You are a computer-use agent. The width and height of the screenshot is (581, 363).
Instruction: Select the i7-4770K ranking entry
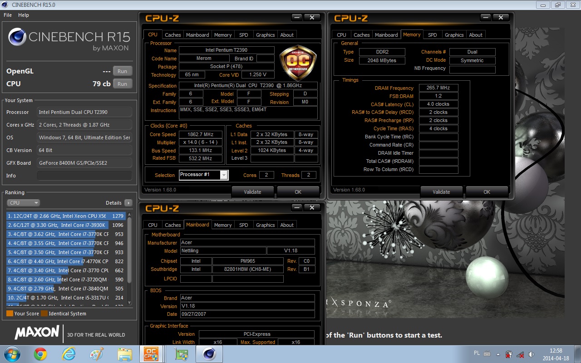[66, 261]
